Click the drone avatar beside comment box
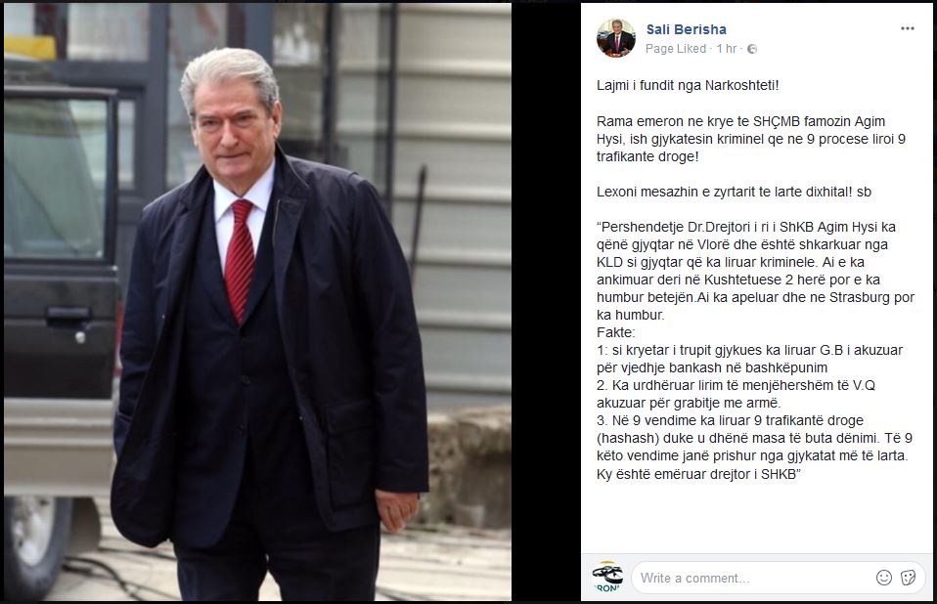 607,577
